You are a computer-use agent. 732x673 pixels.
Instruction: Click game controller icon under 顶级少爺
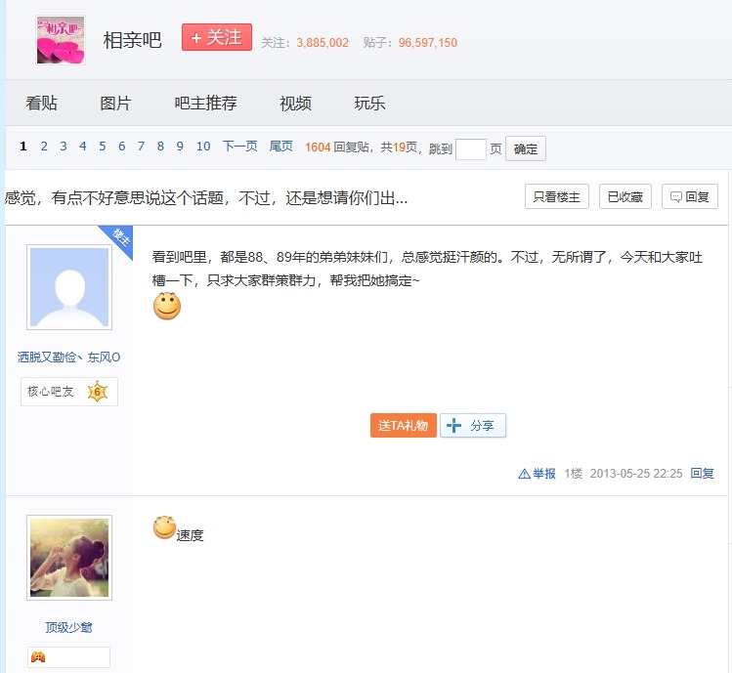[x=38, y=657]
